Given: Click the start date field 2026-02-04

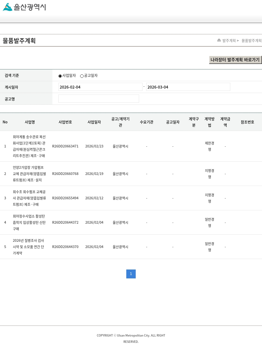Looking at the screenshot, I should pyautogui.click(x=100, y=87).
